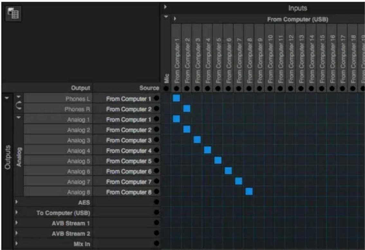Collapse the Analog group triangle
This screenshot has width=365, height=250.
tap(19, 117)
